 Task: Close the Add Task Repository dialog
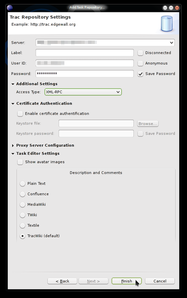click(177, 8)
